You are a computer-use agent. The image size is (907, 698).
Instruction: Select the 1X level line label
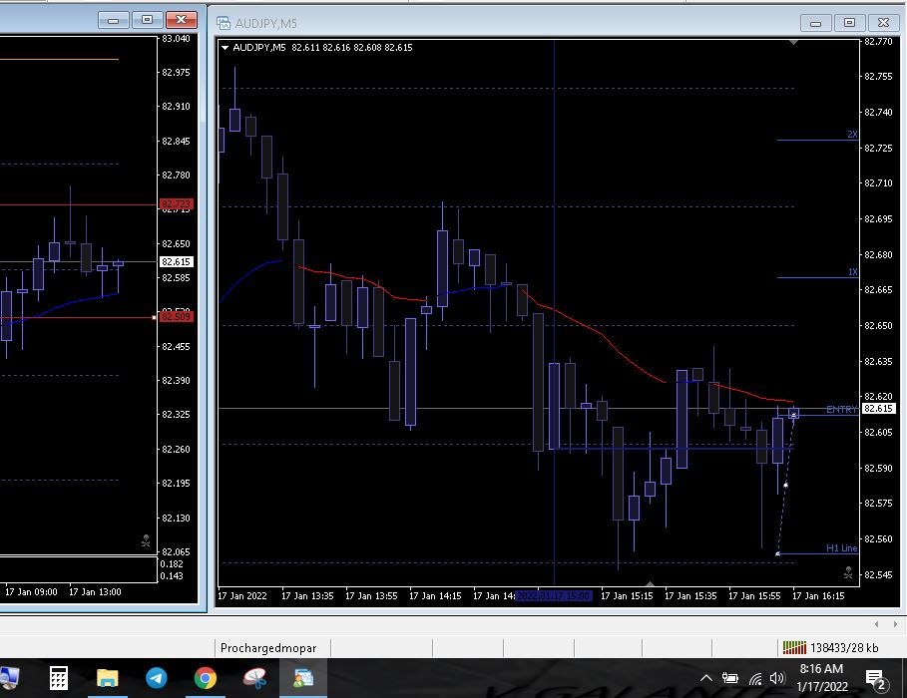853,272
